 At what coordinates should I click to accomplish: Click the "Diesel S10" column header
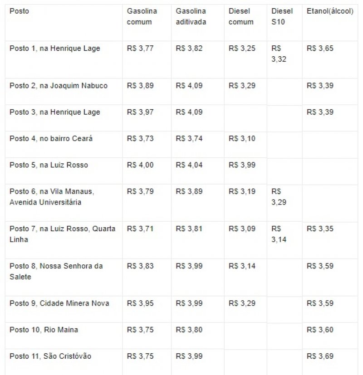282,16
